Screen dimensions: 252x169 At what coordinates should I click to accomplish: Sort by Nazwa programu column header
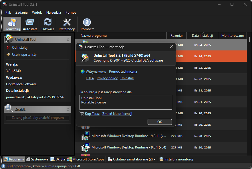click(120, 36)
